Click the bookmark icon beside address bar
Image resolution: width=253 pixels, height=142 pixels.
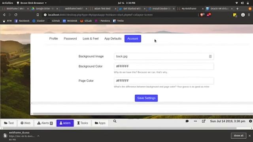[38, 15]
